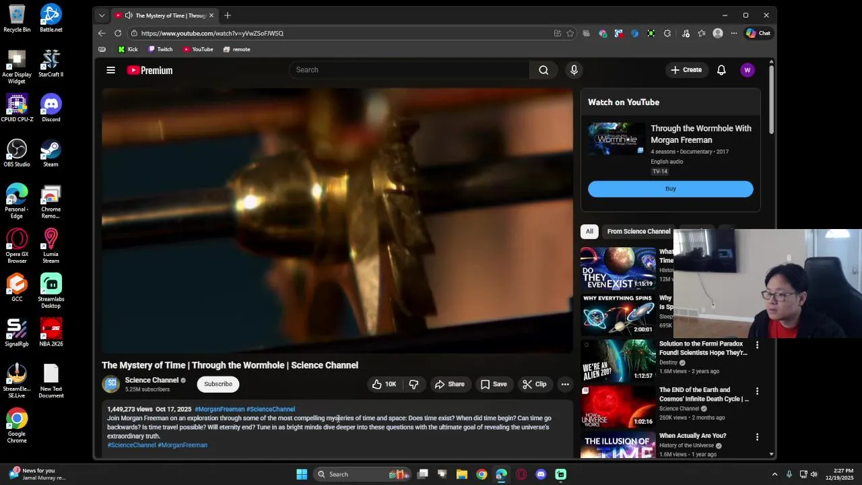Save the video to a playlist
The height and width of the screenshot is (485, 862).
click(x=493, y=384)
